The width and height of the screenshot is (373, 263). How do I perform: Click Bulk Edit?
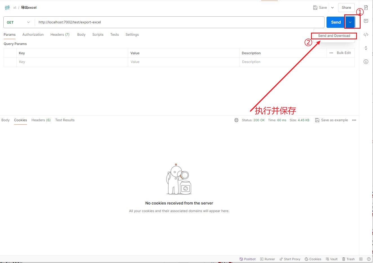tap(344, 53)
